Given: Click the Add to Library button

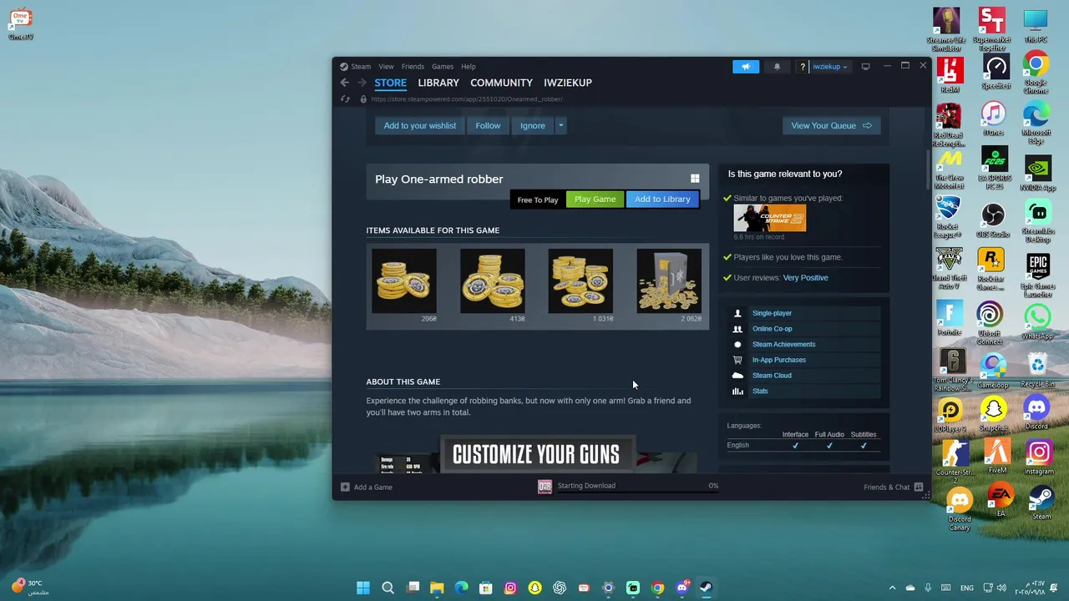Looking at the screenshot, I should 662,199.
